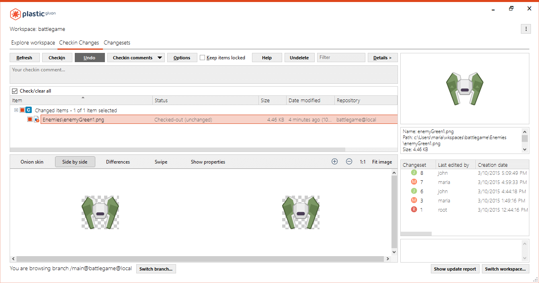
Task: Click the changeset list horizontal scrollbar
Action: 416,234
